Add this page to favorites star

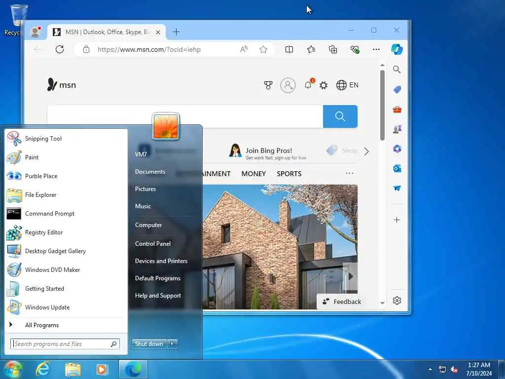263,49
